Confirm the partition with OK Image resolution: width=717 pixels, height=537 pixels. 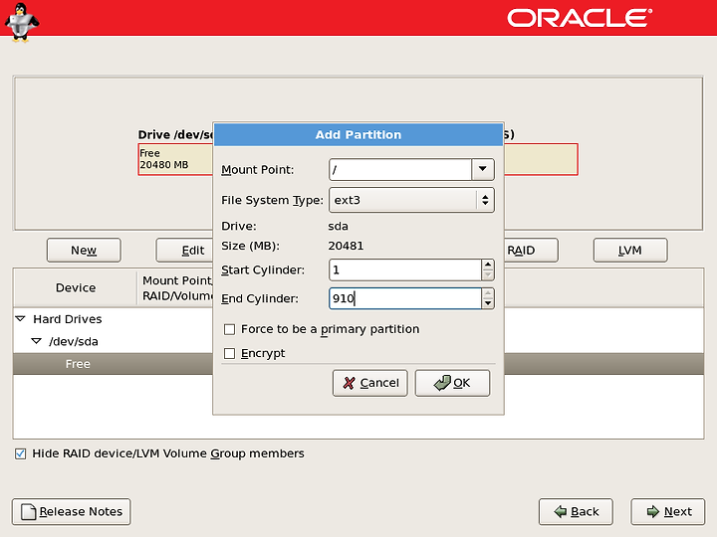[452, 383]
